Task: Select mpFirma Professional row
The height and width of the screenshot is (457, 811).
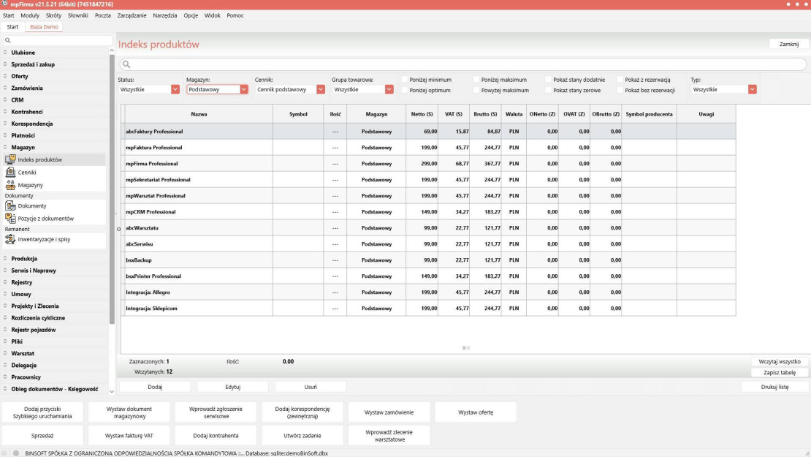Action: pos(429,164)
